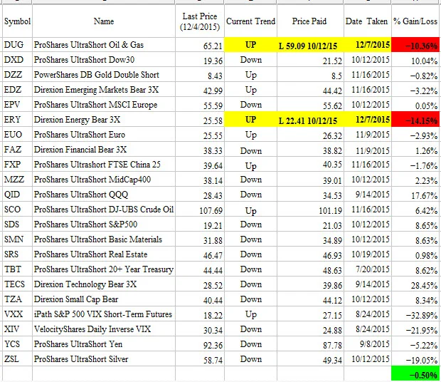441x382 pixels.
Task: Click the QID symbol cell
Action: pyautogui.click(x=17, y=194)
